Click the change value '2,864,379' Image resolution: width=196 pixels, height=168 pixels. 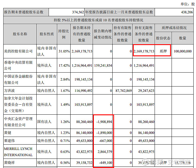coord(105,152)
